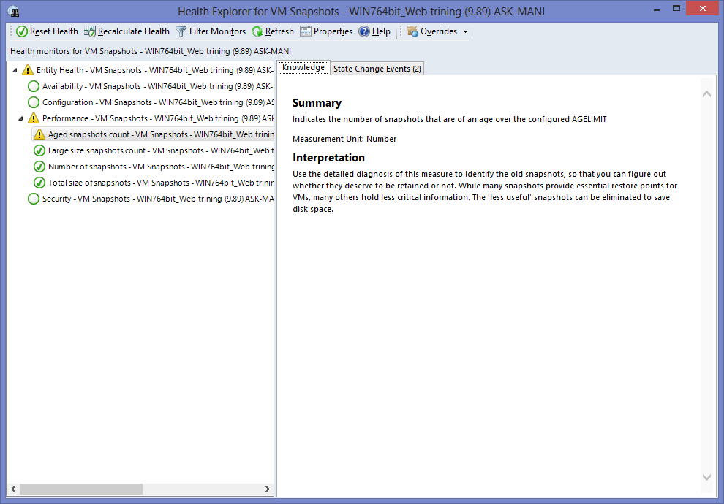Select the Configuration - VM Snapshots row
724x504 pixels.
(x=157, y=102)
